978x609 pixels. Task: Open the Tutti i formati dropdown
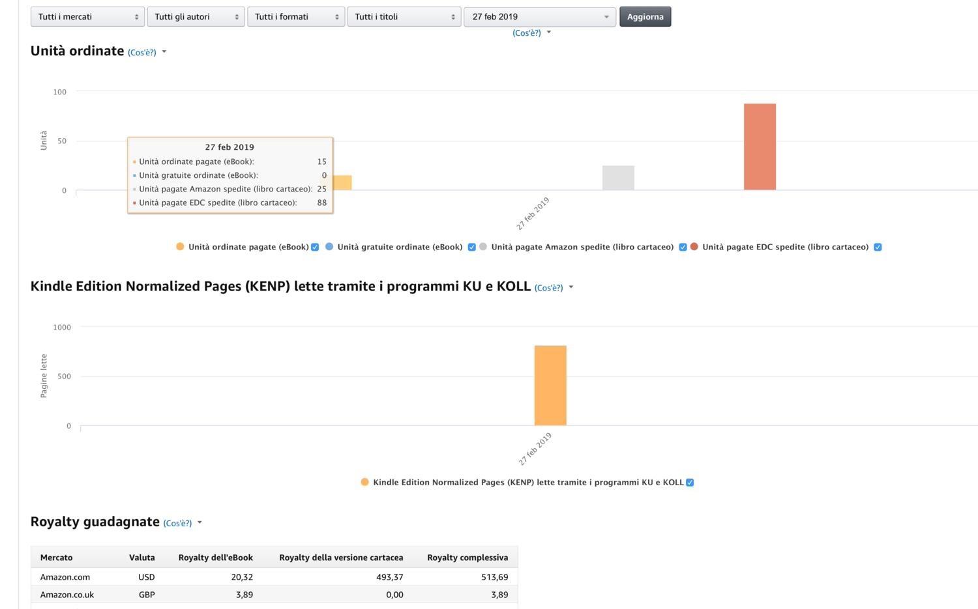pos(296,17)
